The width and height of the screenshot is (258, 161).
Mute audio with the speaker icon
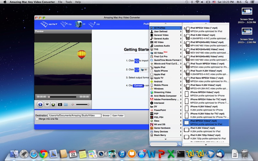coord(73,104)
